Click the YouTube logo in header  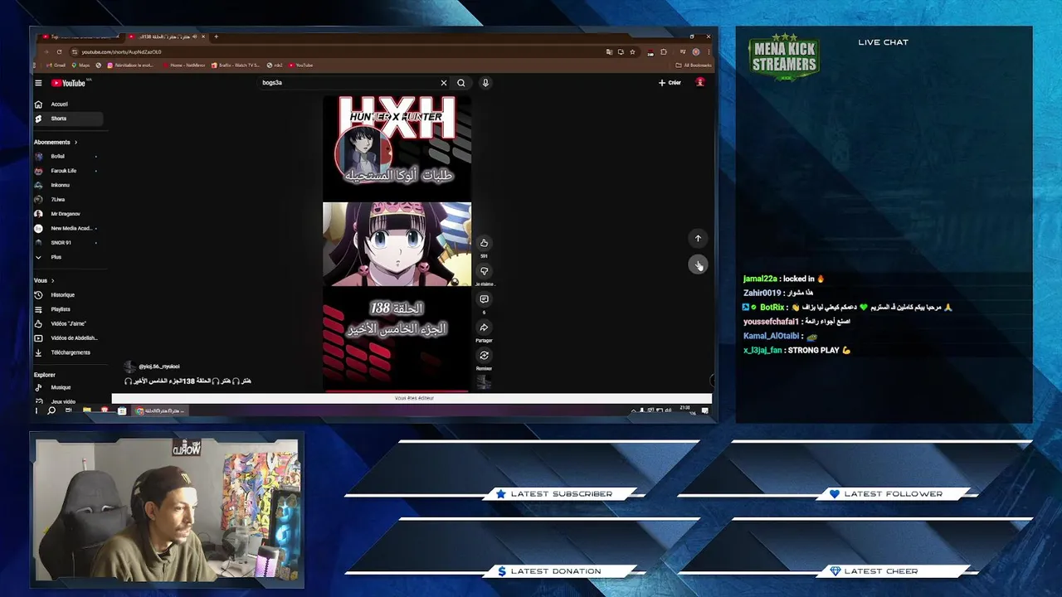coord(68,83)
